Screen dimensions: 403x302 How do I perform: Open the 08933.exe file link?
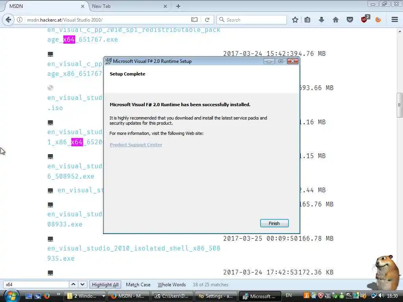65,224
